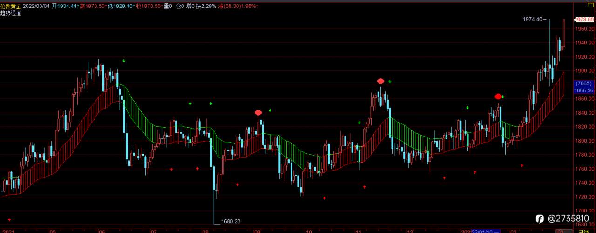This screenshot has height=233, width=596.
Task: Click the green down arrow above the June top
Action: (124, 61)
